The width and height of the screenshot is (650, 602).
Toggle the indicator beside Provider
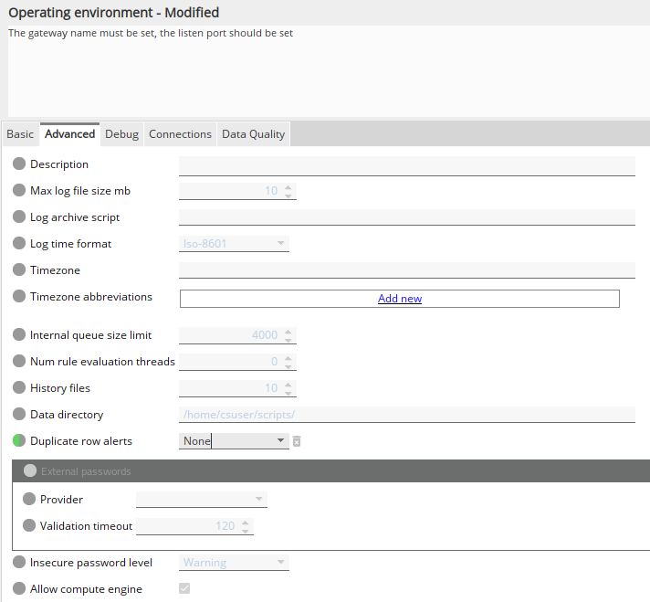[29, 500]
